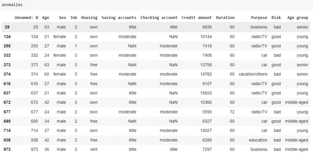Click the Risk column header

276,18
